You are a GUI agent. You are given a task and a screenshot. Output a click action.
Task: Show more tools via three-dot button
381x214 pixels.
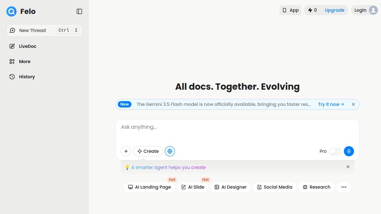(x=344, y=187)
